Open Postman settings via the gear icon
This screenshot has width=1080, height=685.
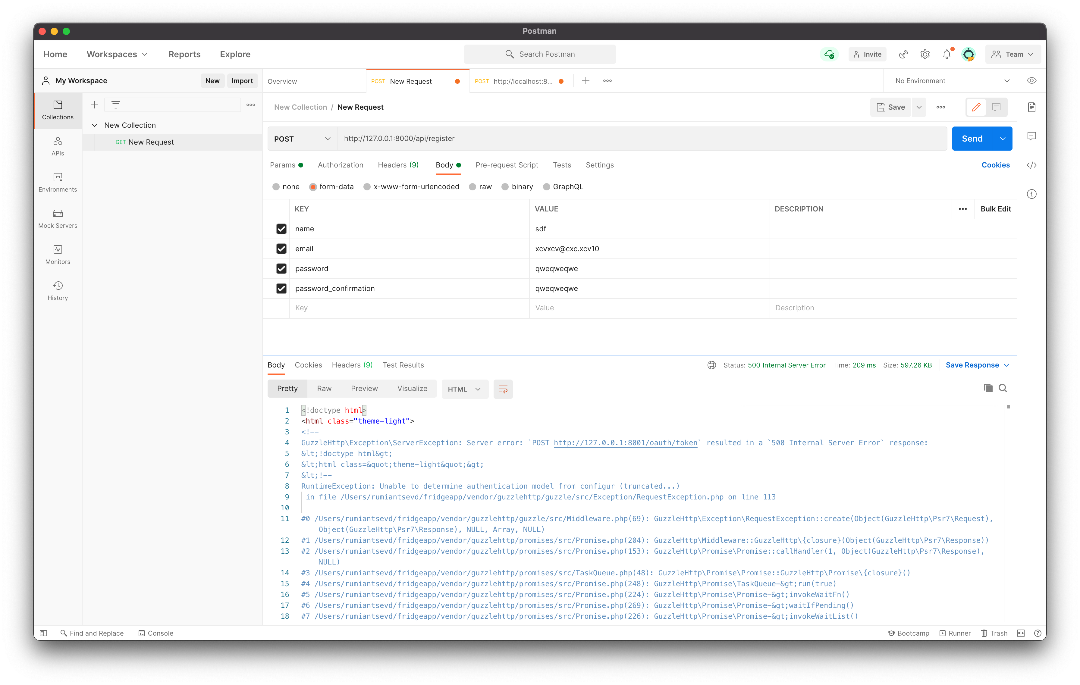tap(925, 54)
